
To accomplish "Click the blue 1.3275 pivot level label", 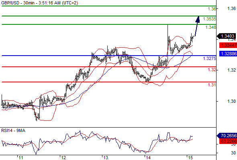I will [x=210, y=58].
